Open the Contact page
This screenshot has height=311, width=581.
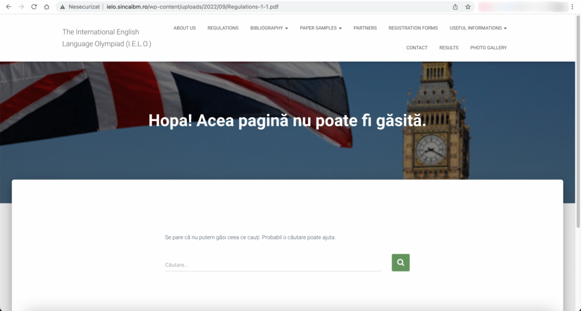pos(416,48)
